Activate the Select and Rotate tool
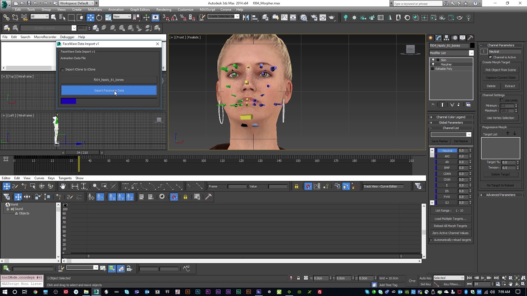Image resolution: width=527 pixels, height=296 pixels. coord(99,17)
